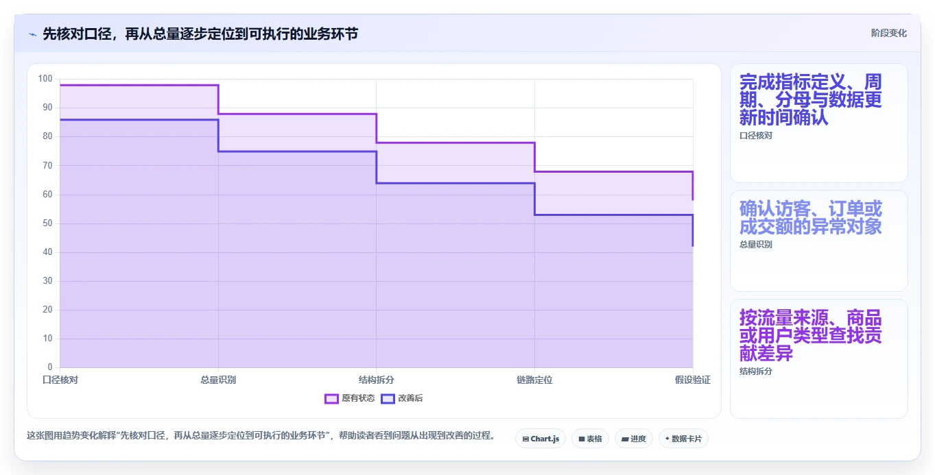The image size is (935, 475).
Task: Click the 结构拆分 card caption
Action: tap(756, 372)
